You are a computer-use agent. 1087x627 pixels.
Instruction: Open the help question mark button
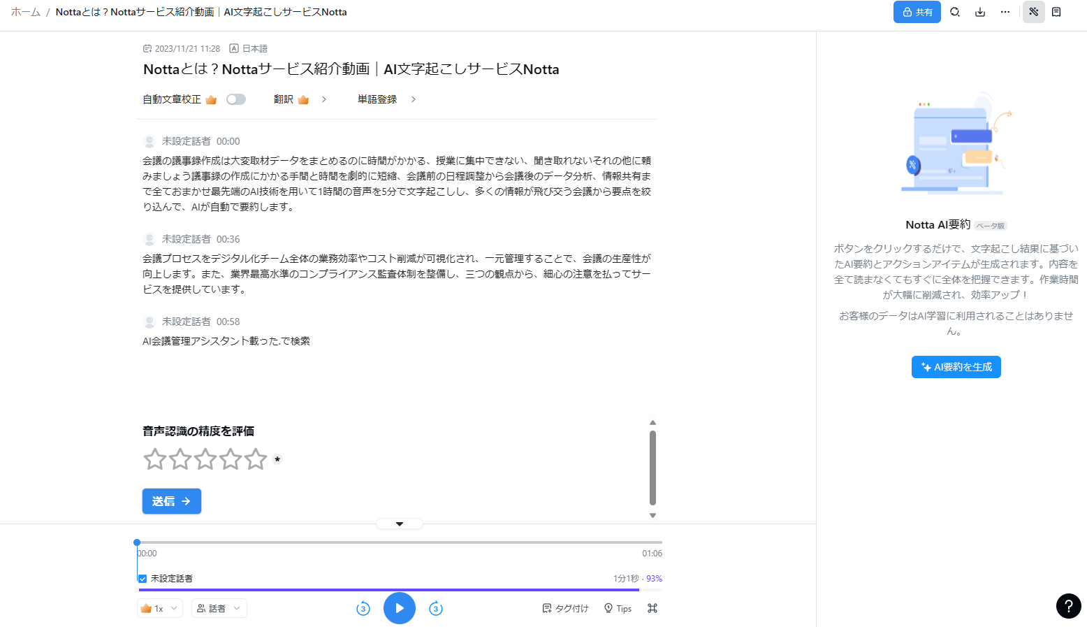(1069, 606)
